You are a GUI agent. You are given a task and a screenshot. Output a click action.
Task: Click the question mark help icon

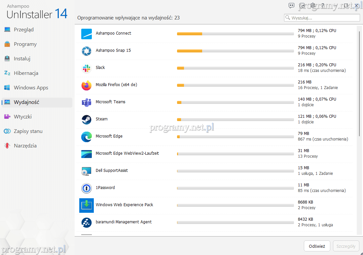tap(323, 5)
